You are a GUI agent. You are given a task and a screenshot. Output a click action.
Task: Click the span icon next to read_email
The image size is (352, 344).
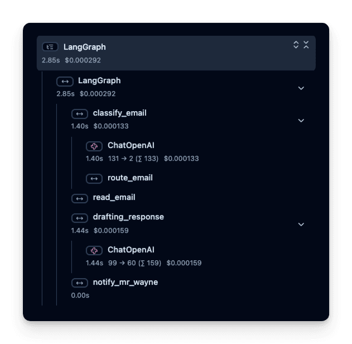80,198
